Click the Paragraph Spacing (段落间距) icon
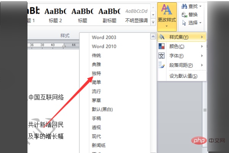The width and height of the screenshot is (229, 153). [x=162, y=65]
